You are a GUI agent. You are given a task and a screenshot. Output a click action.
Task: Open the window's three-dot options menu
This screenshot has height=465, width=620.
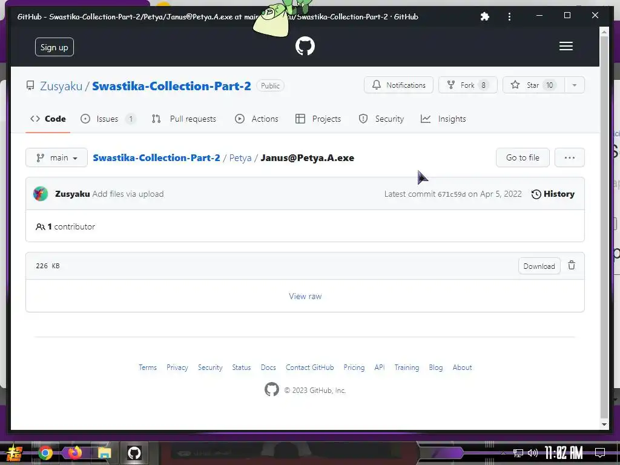[509, 16]
